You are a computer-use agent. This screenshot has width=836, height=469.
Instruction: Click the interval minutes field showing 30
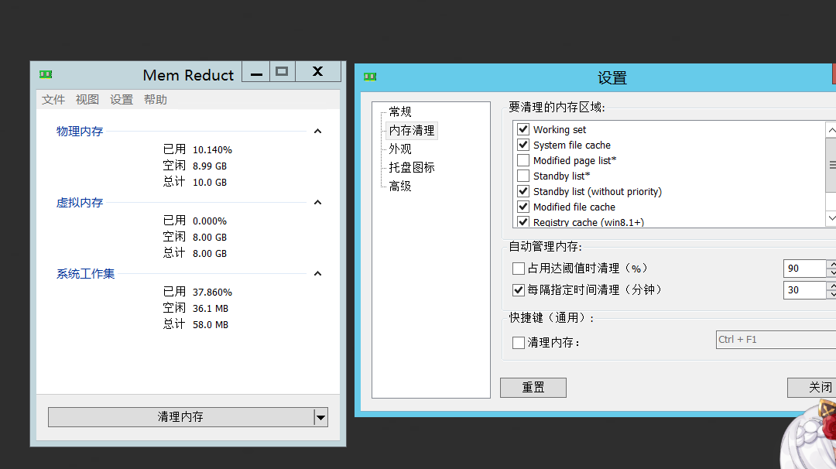(804, 290)
